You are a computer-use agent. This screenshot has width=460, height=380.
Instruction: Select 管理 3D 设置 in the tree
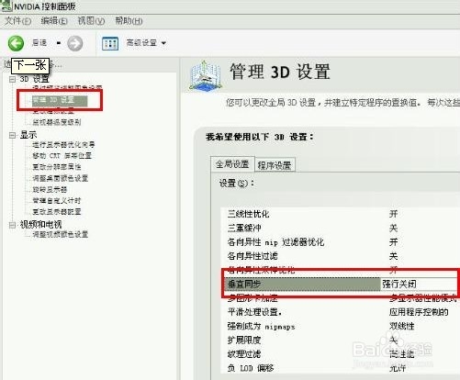(x=60, y=100)
